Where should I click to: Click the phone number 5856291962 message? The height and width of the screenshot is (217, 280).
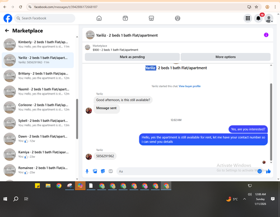click(x=105, y=156)
